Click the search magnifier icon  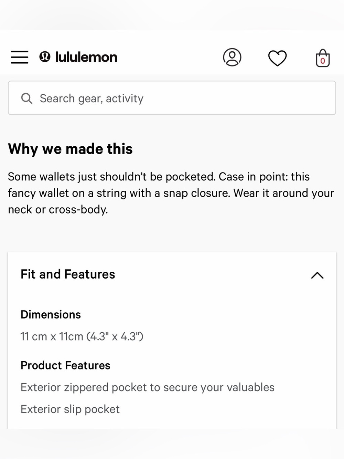tap(26, 98)
